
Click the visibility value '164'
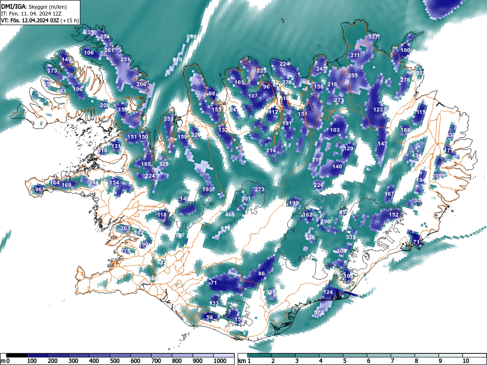55,182
